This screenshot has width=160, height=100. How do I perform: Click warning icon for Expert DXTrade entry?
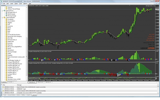(3, 87)
